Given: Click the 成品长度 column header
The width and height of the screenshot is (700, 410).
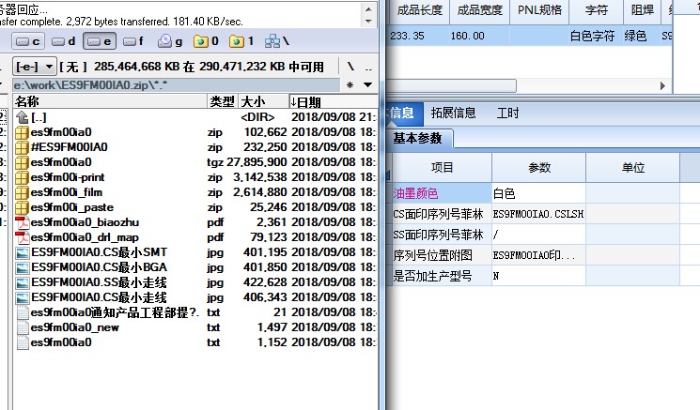Looking at the screenshot, I should [420, 9].
